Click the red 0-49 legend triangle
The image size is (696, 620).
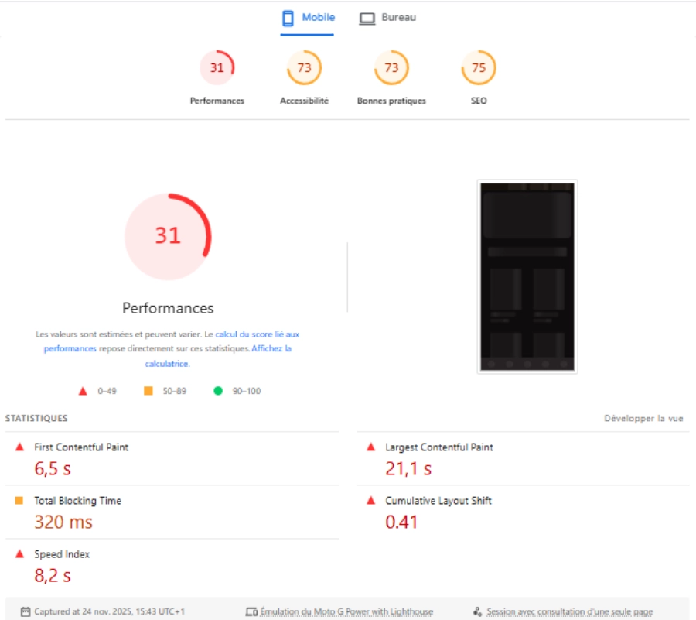click(84, 391)
